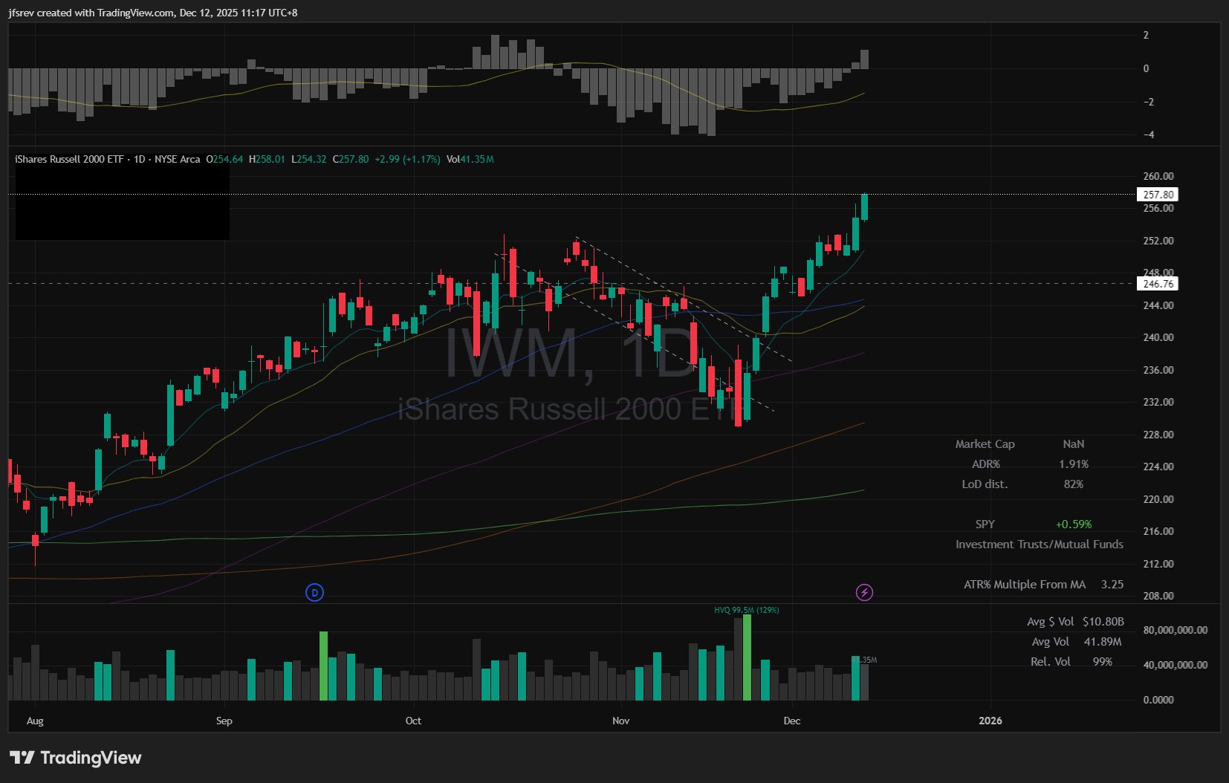1229x783 pixels.
Task: Click the Avg $ Vol value "$10.80B"
Action: (1103, 622)
